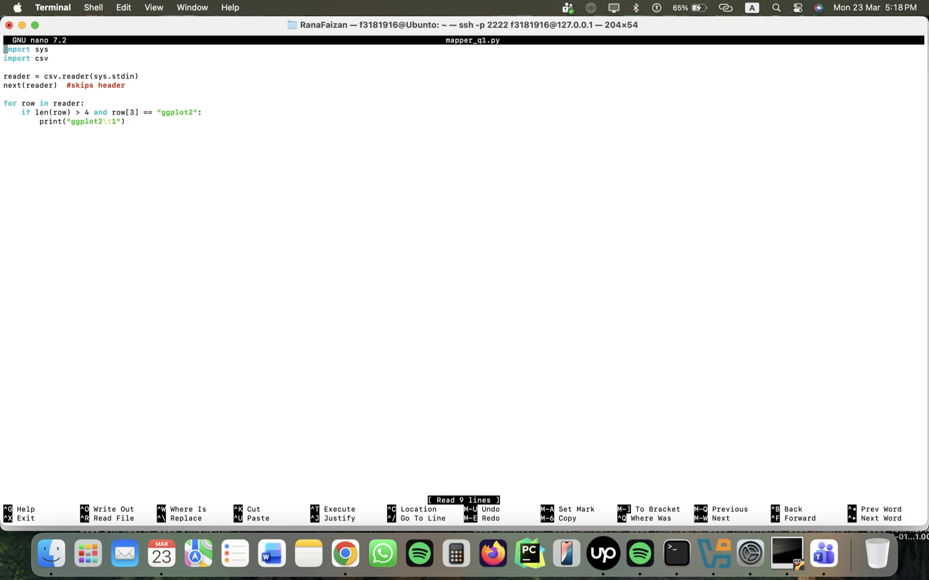Activate Siri from the menu bar

[x=819, y=8]
